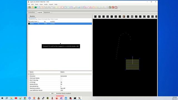Select the Matrix model tool
Image resolution: width=178 pixels, height=100 pixels.
[x=132, y=17]
